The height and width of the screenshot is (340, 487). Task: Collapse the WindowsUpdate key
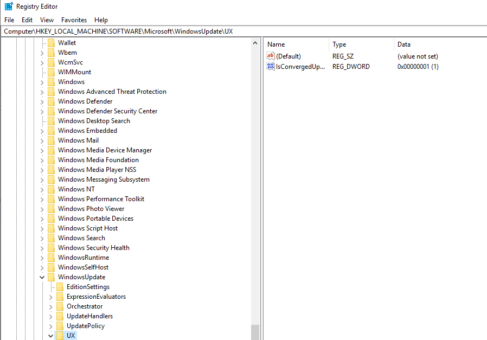[x=42, y=277]
